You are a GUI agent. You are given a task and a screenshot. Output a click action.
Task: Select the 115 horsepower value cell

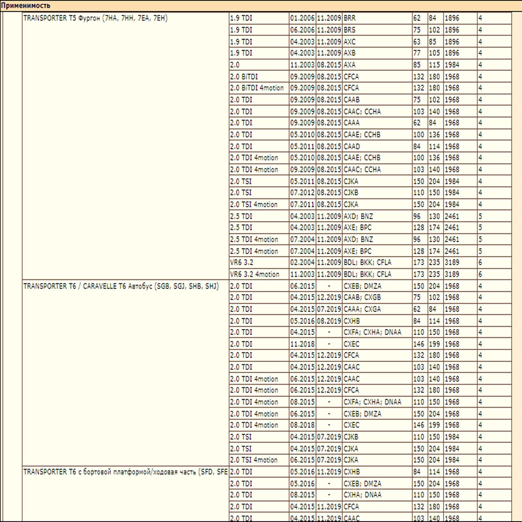coord(434,65)
